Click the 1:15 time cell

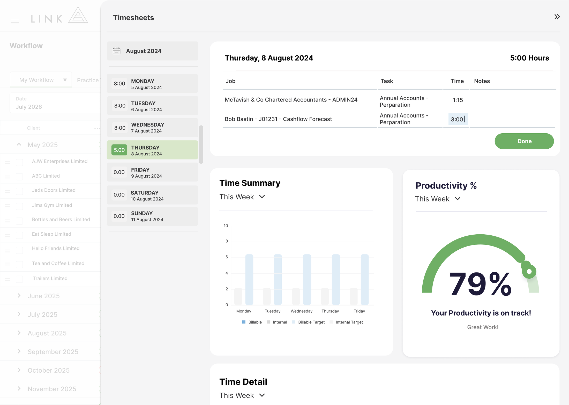tap(458, 100)
